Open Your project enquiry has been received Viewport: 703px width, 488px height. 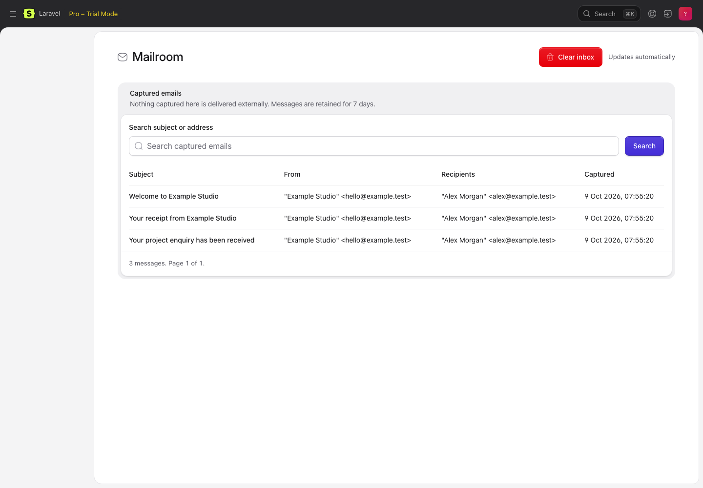point(191,240)
